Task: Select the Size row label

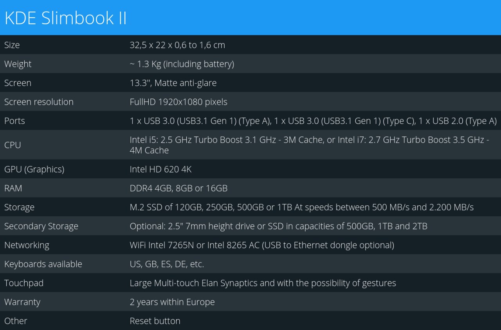Action: point(12,45)
